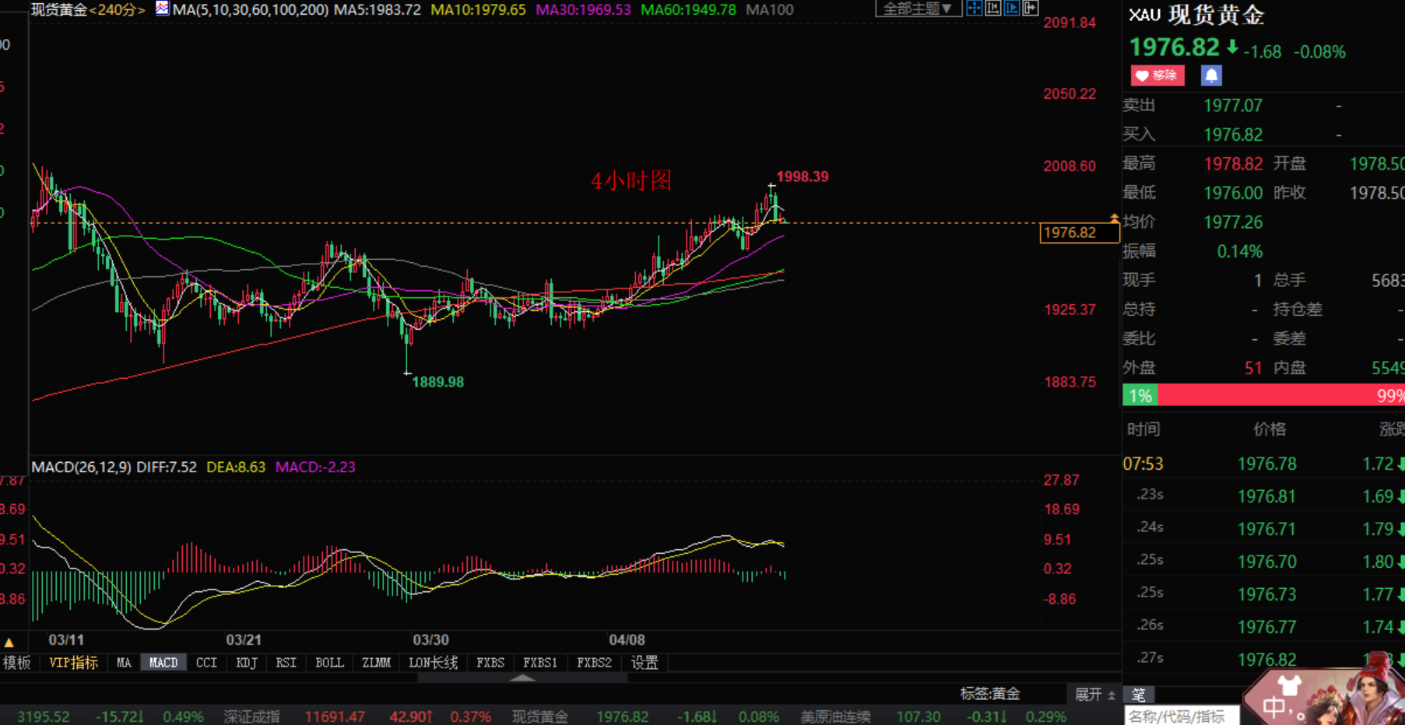The image size is (1405, 725).
Task: Switch to the FXBS2 indicator tab
Action: click(x=594, y=663)
